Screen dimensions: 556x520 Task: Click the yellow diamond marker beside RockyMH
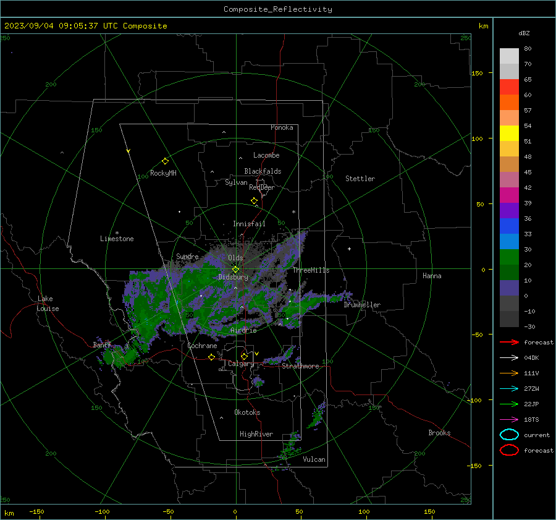(165, 161)
